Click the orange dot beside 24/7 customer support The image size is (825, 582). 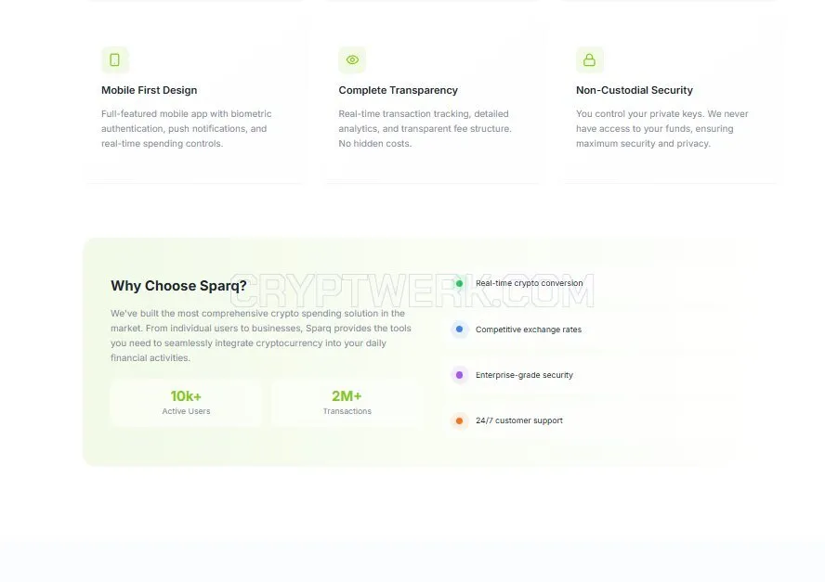point(459,420)
